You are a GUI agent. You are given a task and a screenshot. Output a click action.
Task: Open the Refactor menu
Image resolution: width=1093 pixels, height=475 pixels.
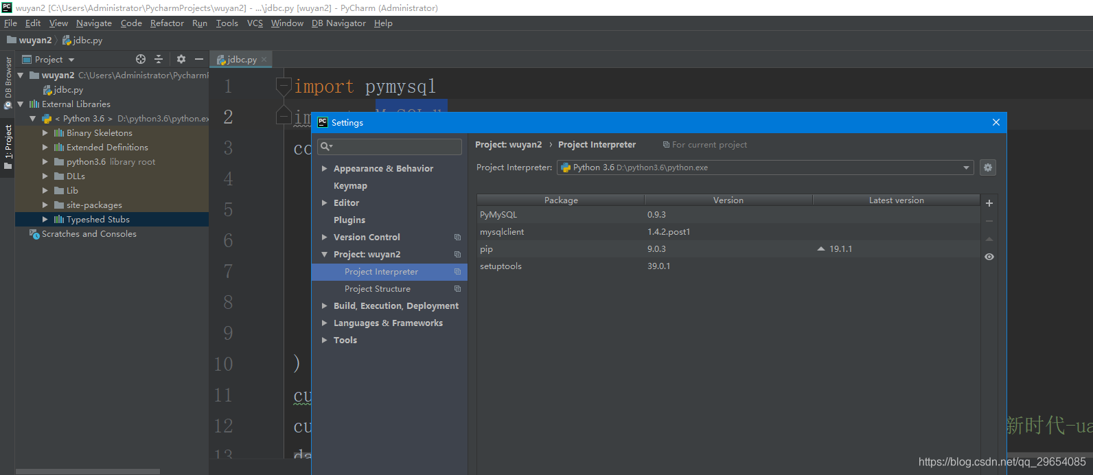point(167,23)
